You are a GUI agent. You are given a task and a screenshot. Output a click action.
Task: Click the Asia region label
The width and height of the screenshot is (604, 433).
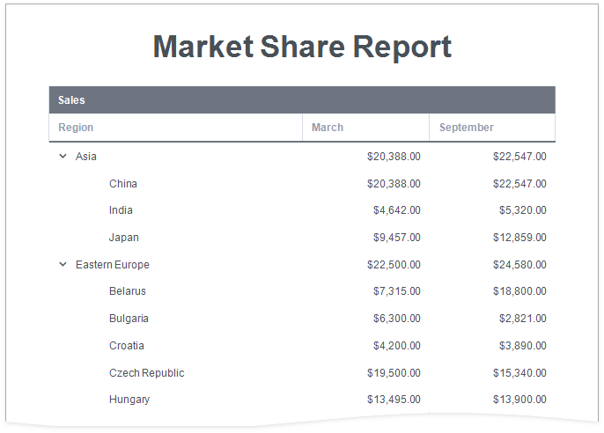pos(86,157)
